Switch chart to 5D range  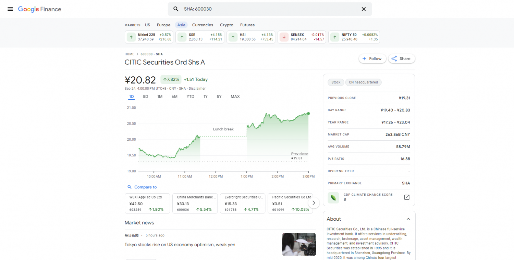point(146,96)
